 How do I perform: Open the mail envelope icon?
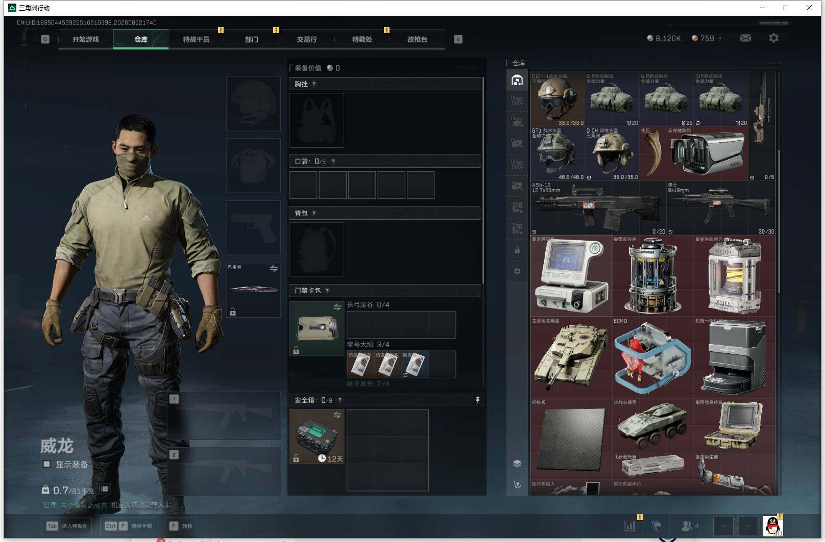[745, 38]
